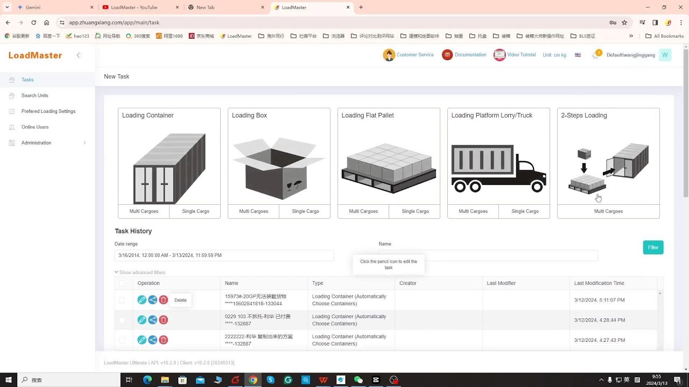689x387 pixels.
Task: Open Tasks in the sidebar
Action: tap(27, 80)
